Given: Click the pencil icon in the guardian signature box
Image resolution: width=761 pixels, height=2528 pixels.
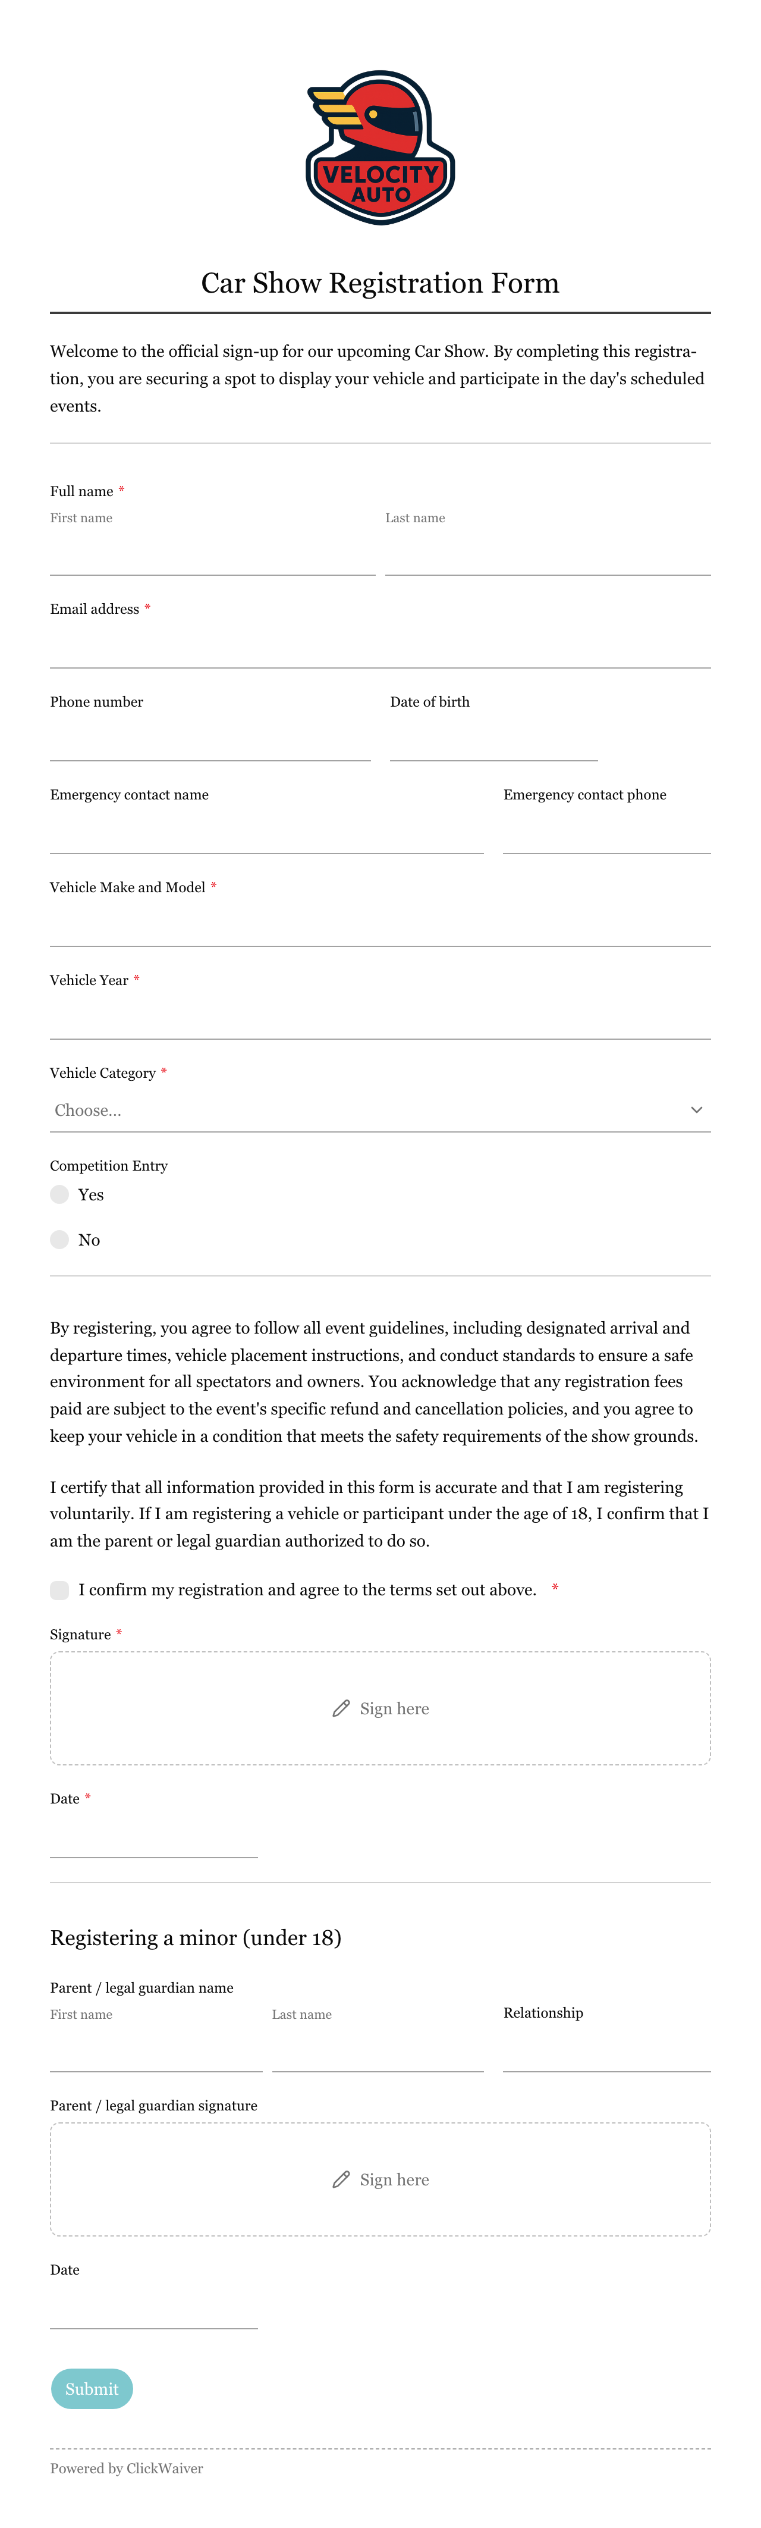Looking at the screenshot, I should click(341, 2179).
